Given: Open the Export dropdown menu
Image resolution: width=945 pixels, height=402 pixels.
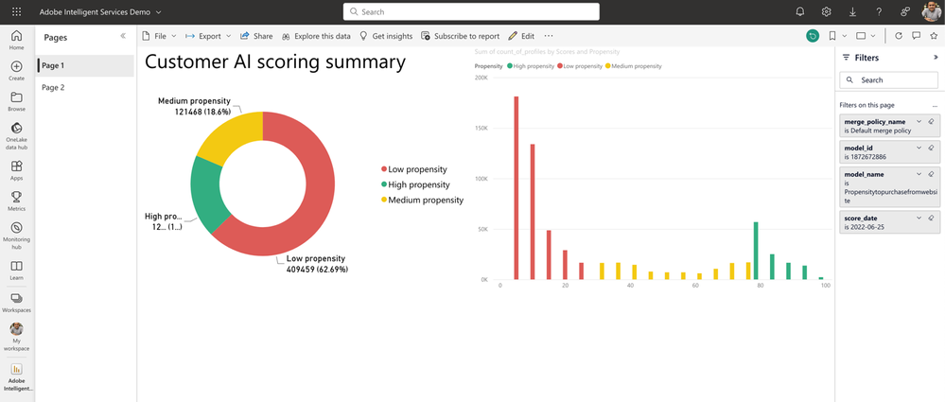Looking at the screenshot, I should click(208, 36).
